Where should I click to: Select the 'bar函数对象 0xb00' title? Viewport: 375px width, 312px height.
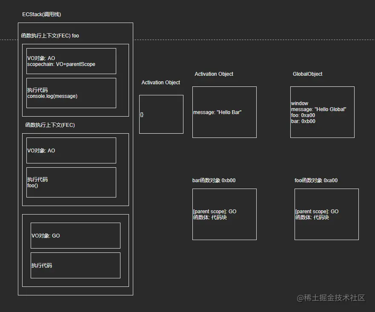coord(214,180)
